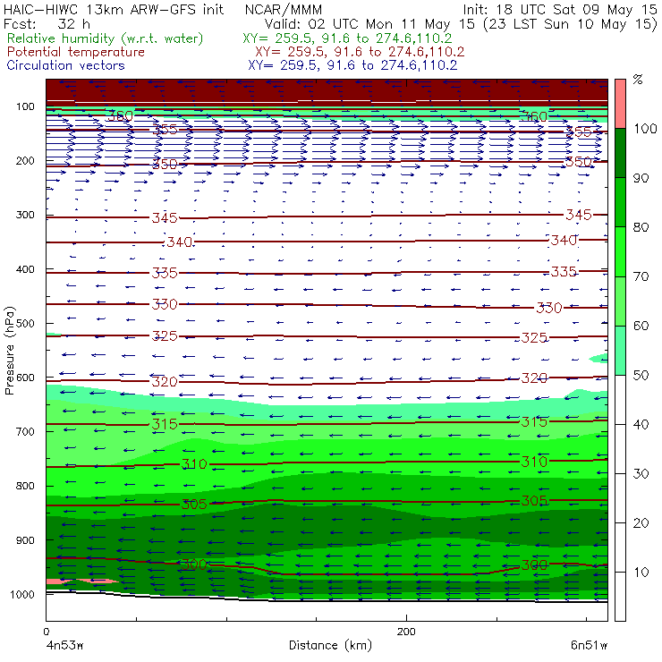Select 'Init: 18 UTC Sat 09 May 15' text
The width and height of the screenshot is (662, 662).
560,10
